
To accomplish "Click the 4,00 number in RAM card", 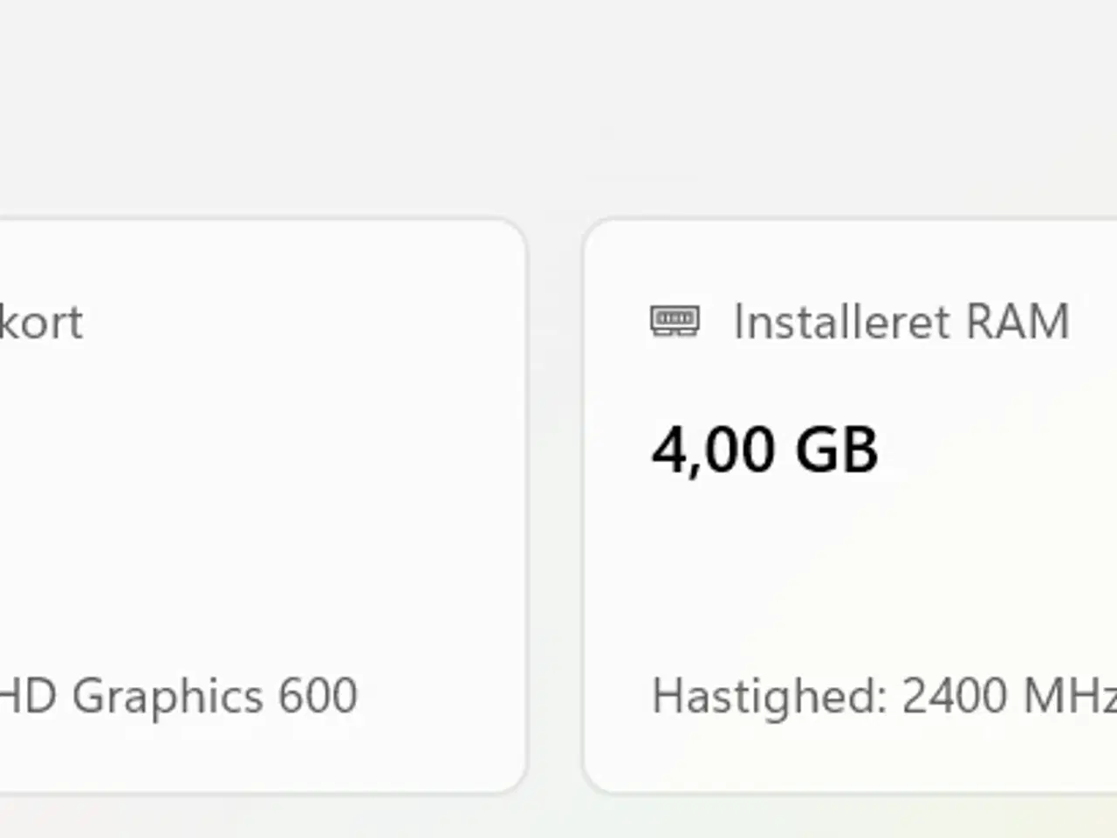I will coord(713,450).
